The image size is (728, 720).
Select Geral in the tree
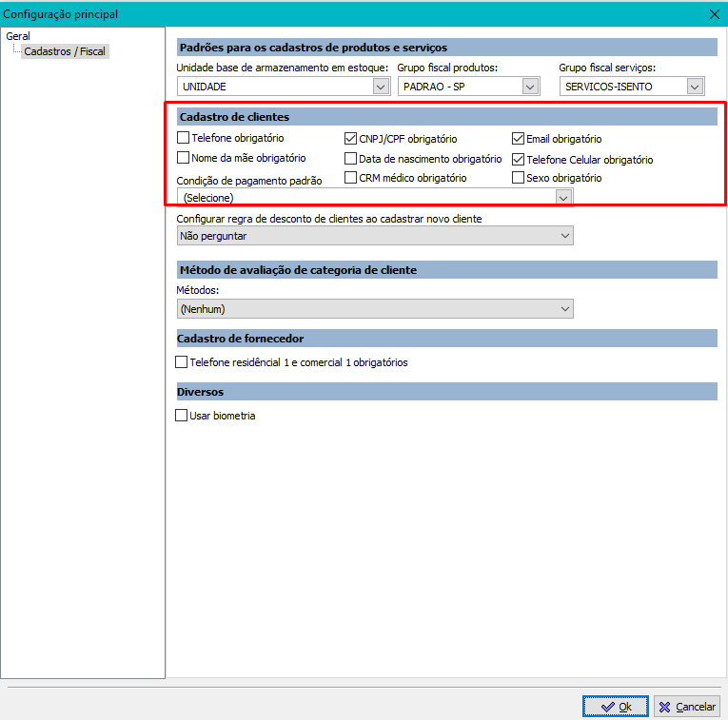point(18,36)
